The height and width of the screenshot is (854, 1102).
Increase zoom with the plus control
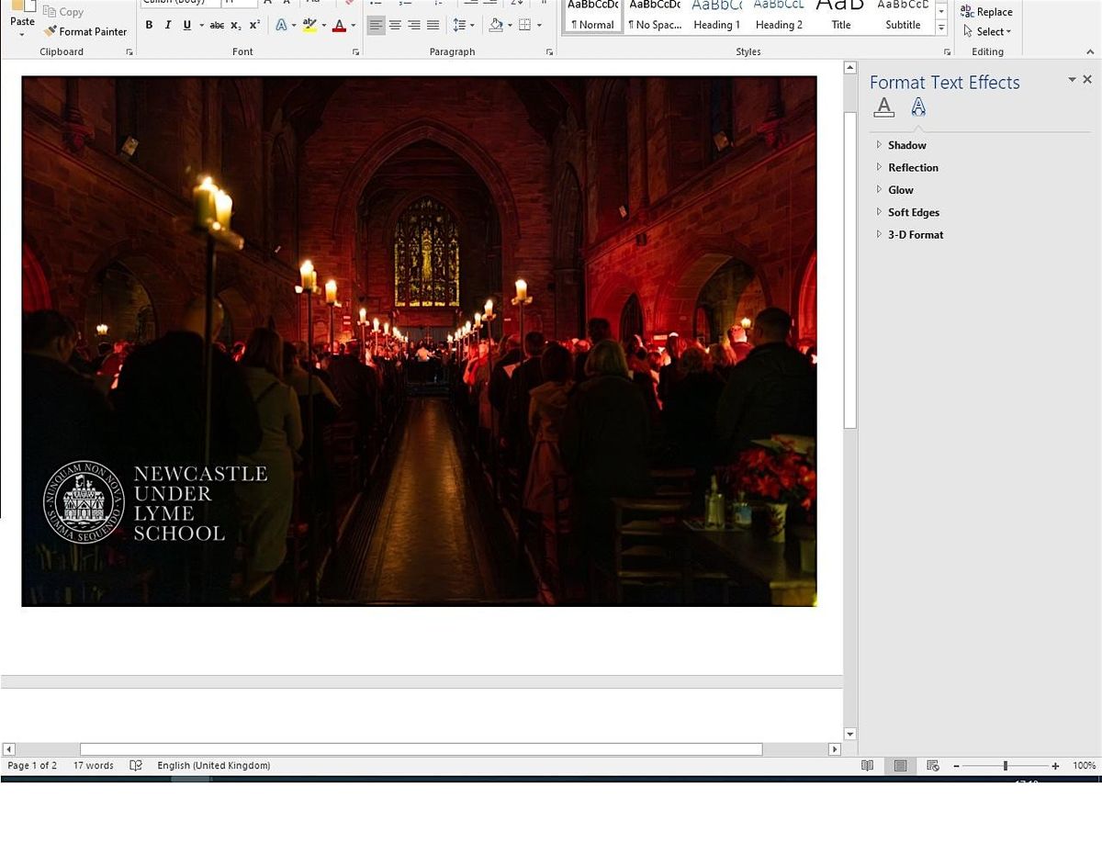1054,765
